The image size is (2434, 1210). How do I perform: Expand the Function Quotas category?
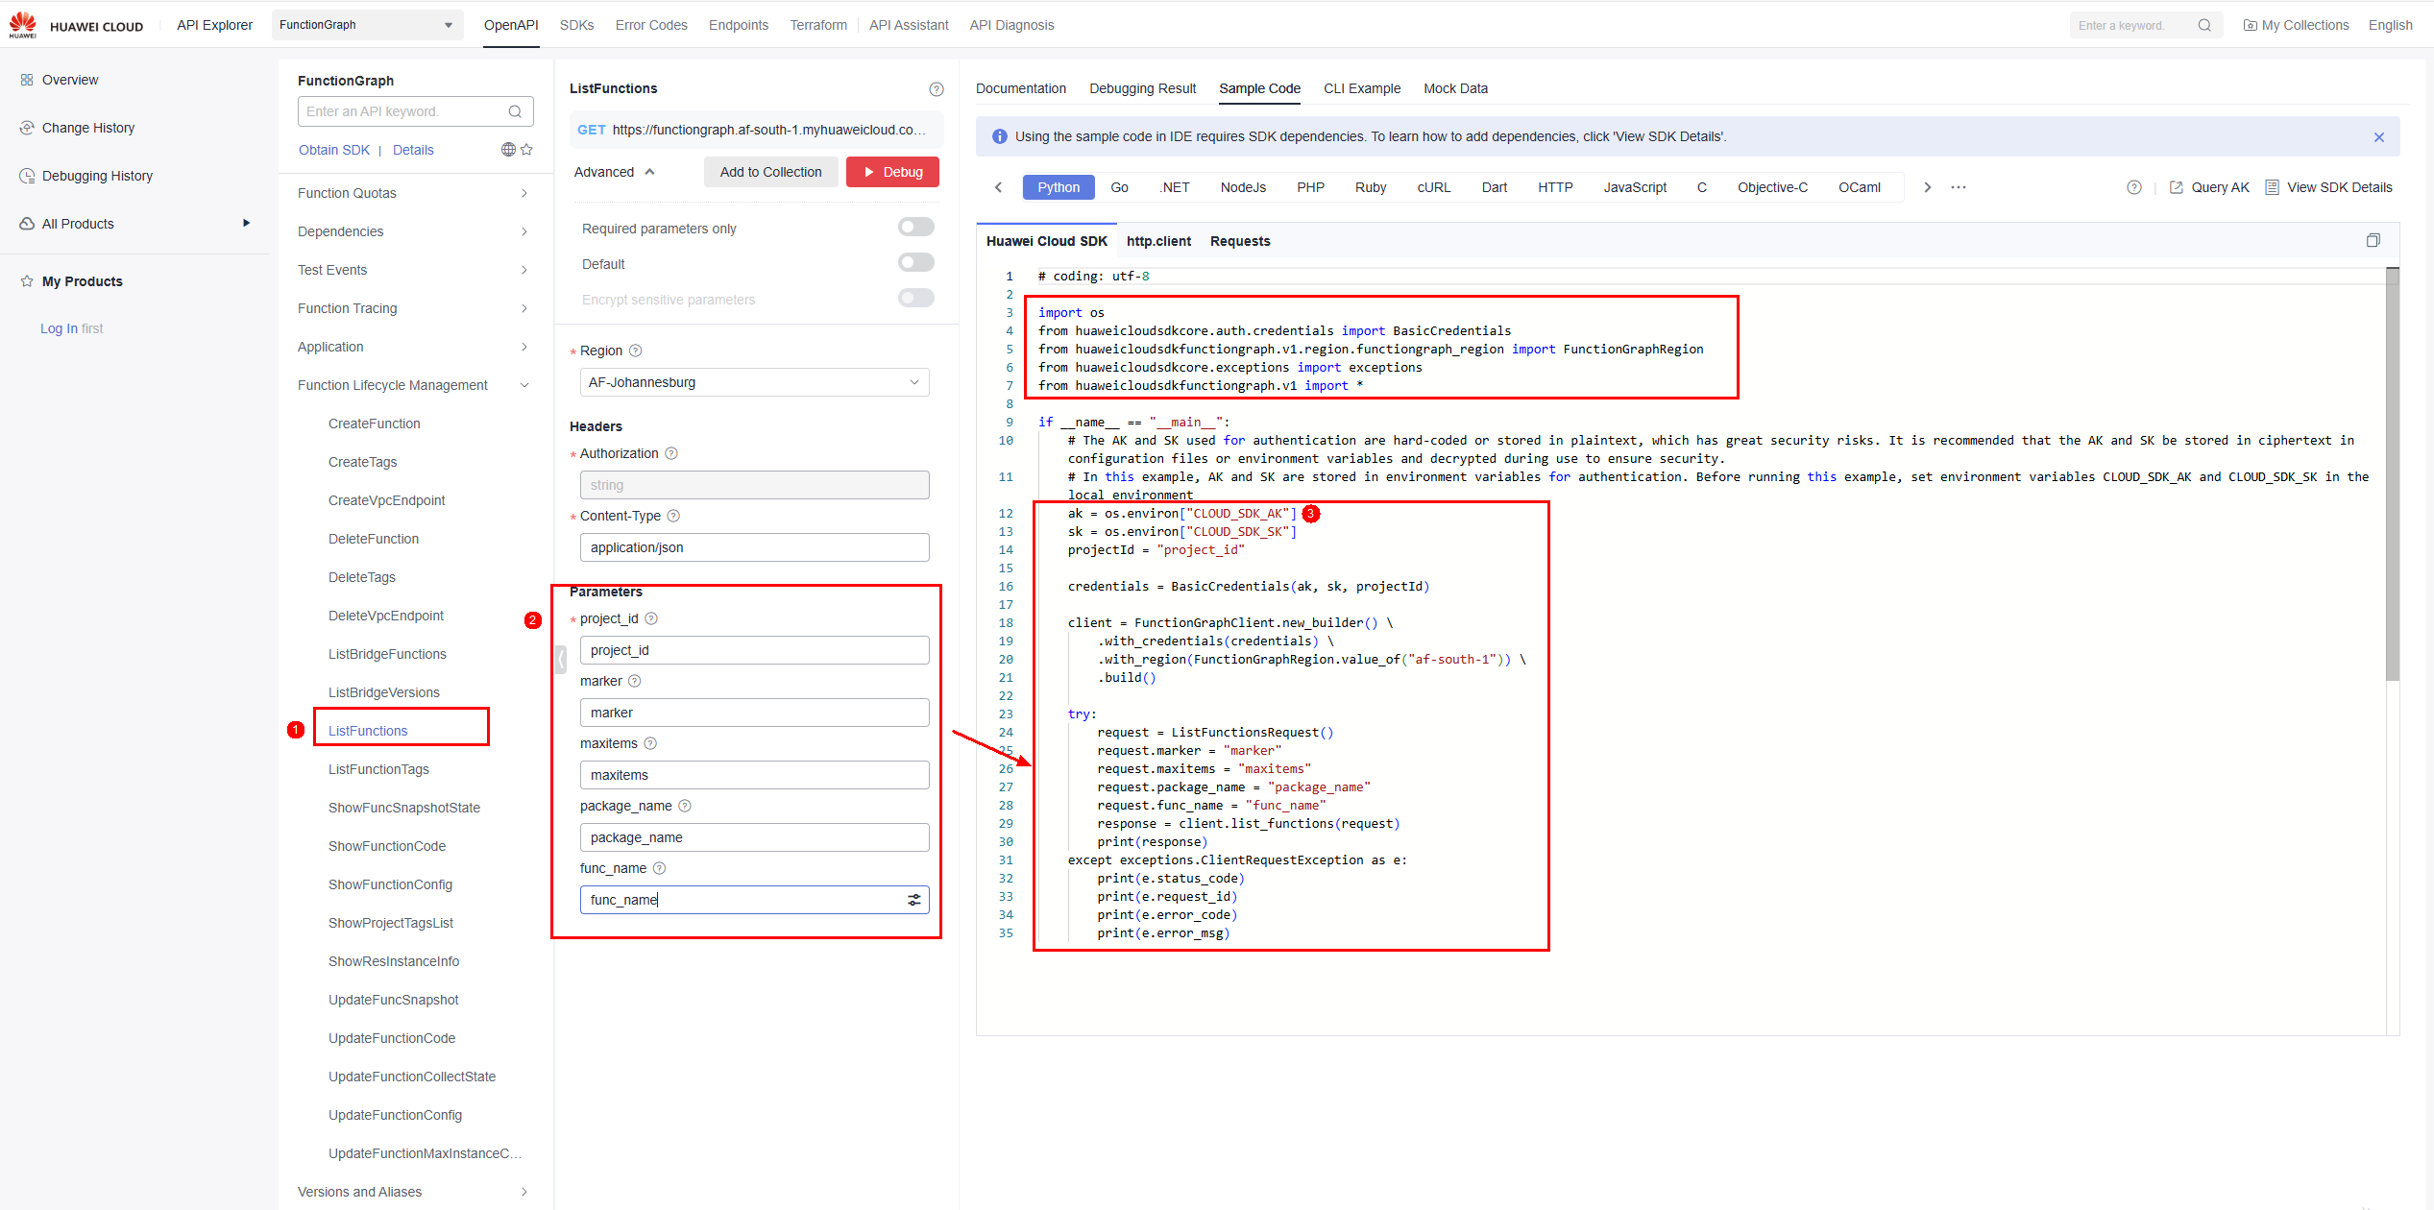(x=413, y=193)
